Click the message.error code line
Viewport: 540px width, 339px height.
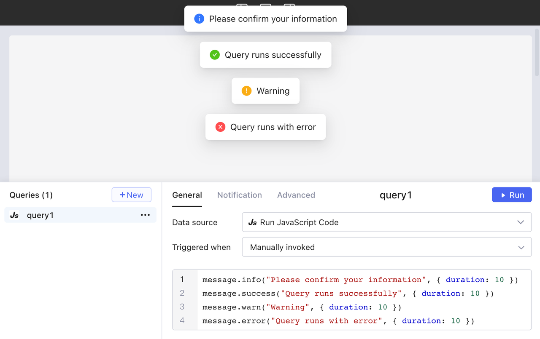coord(338,321)
